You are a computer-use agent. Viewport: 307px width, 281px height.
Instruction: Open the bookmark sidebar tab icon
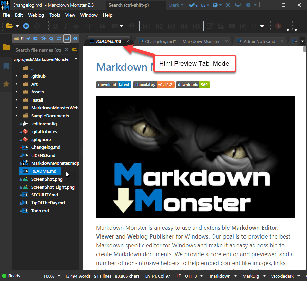(6, 66)
